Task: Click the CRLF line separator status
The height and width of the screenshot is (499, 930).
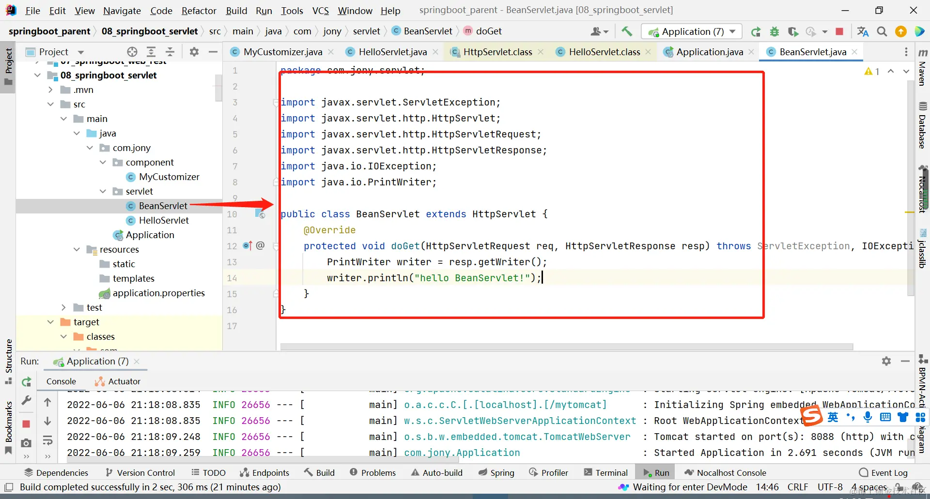Action: point(797,487)
